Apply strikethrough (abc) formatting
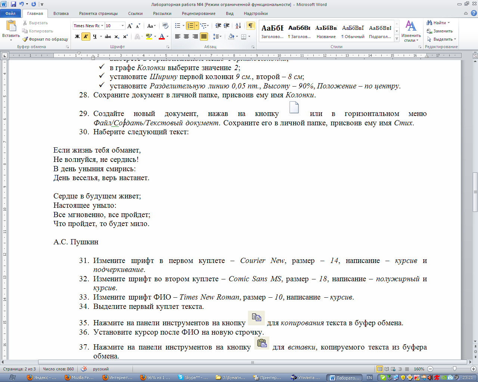Image resolution: width=478 pixels, height=382 pixels. [x=108, y=37]
